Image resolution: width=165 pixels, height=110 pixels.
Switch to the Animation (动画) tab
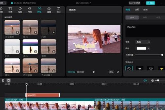[x=137, y=10]
